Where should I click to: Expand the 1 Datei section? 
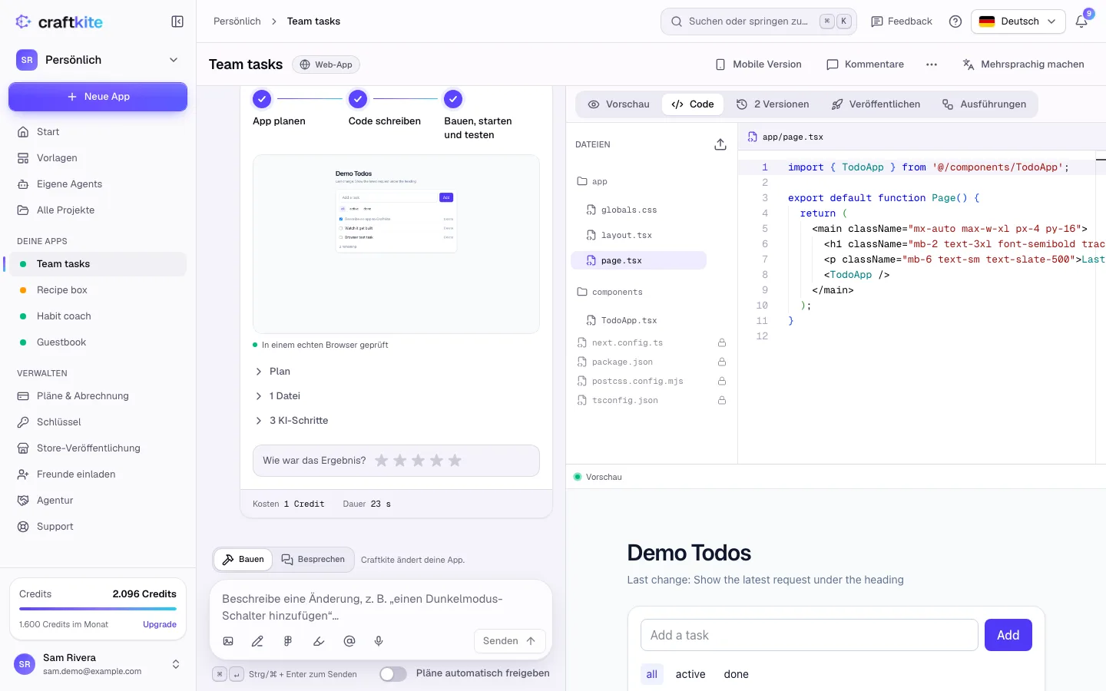(278, 396)
